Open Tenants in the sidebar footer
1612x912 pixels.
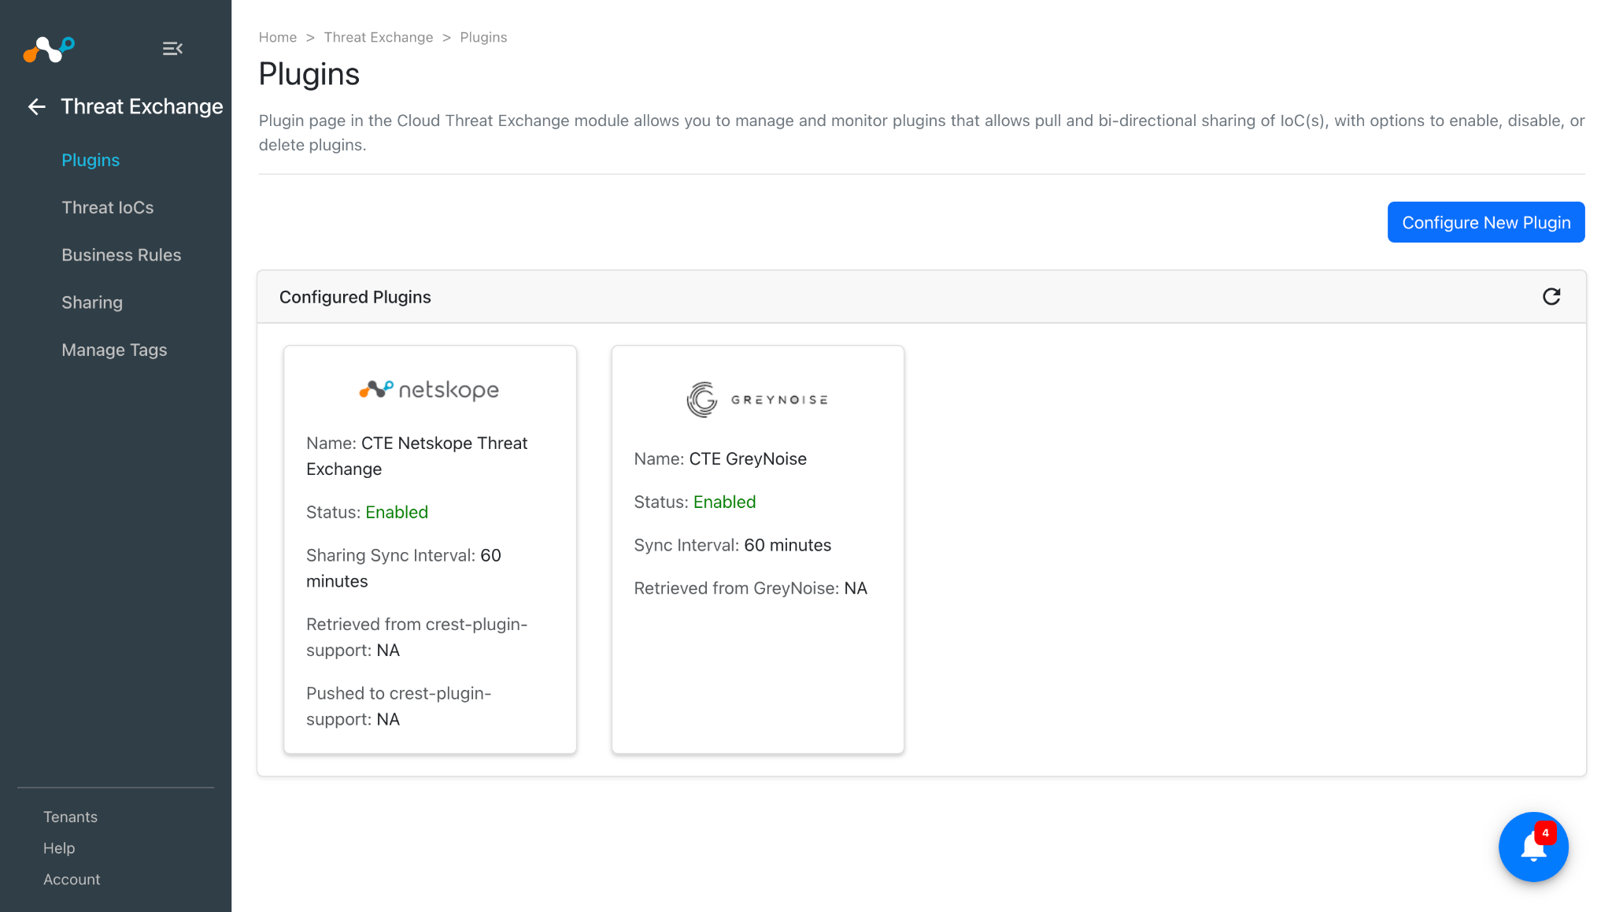(70, 817)
